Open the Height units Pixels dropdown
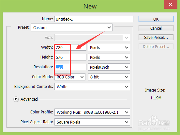This screenshot has width=180, height=135. pos(109,57)
